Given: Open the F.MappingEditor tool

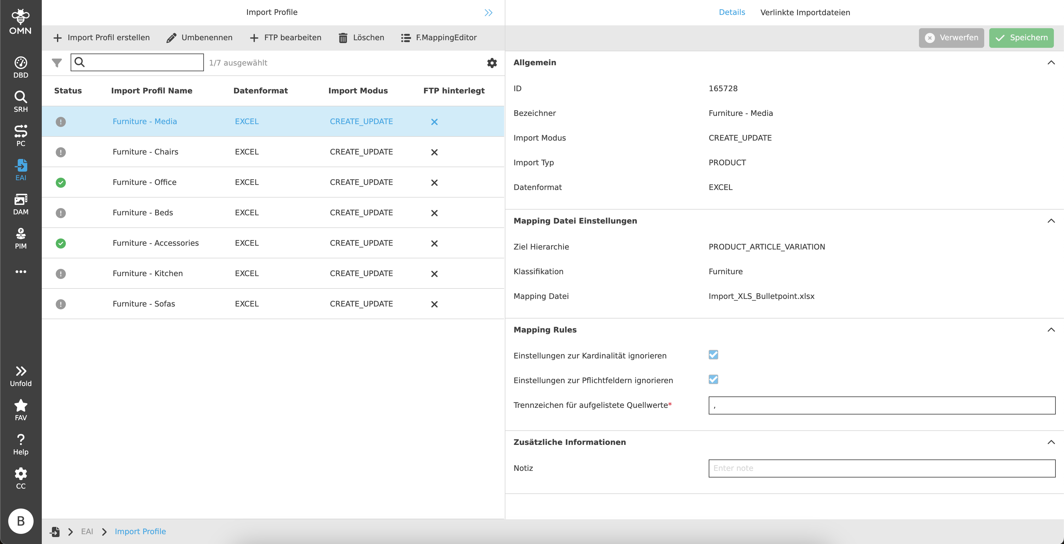Looking at the screenshot, I should 439,38.
